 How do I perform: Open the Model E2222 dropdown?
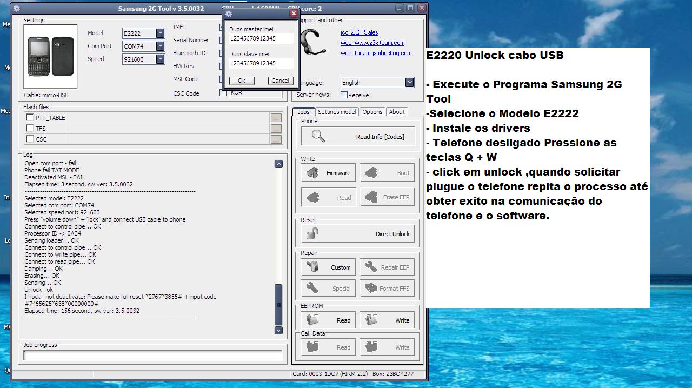(160, 33)
